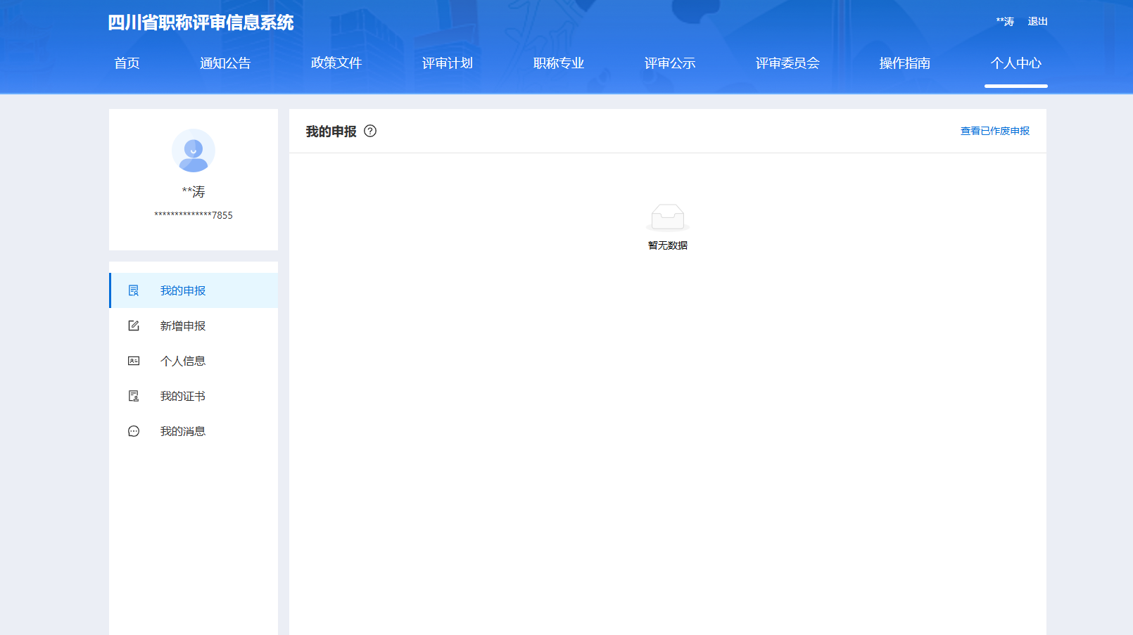This screenshot has height=635, width=1133.
Task: Select 职称专业 in the navigation bar
Action: [x=559, y=63]
